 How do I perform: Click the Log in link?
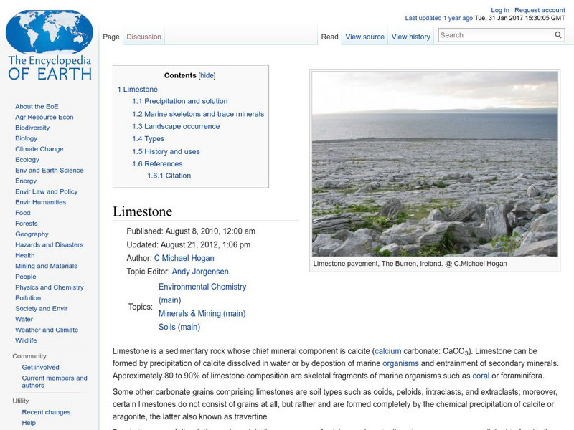click(500, 10)
